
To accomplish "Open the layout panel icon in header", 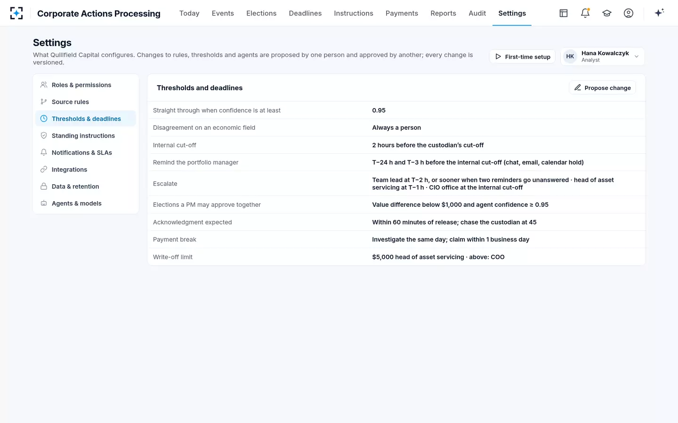I will click(x=564, y=13).
